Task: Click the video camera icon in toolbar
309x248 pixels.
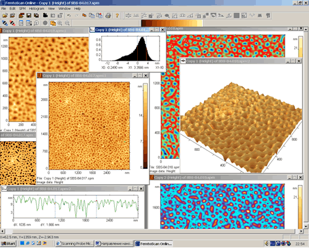Action: (45, 15)
